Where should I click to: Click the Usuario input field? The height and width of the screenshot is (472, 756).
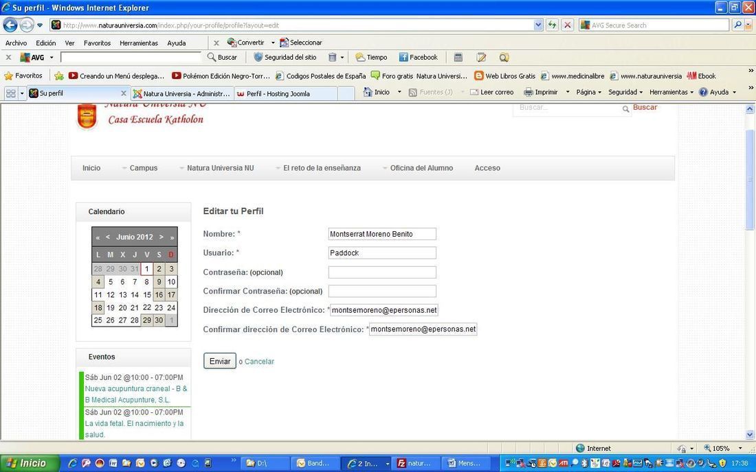coord(382,252)
